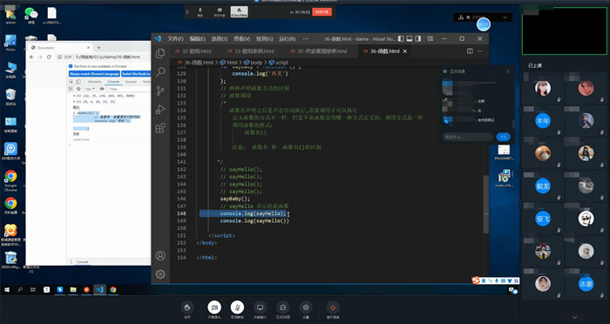Viewport: 610px width, 324px height.
Task: Open the Extensions view
Action: [160, 128]
